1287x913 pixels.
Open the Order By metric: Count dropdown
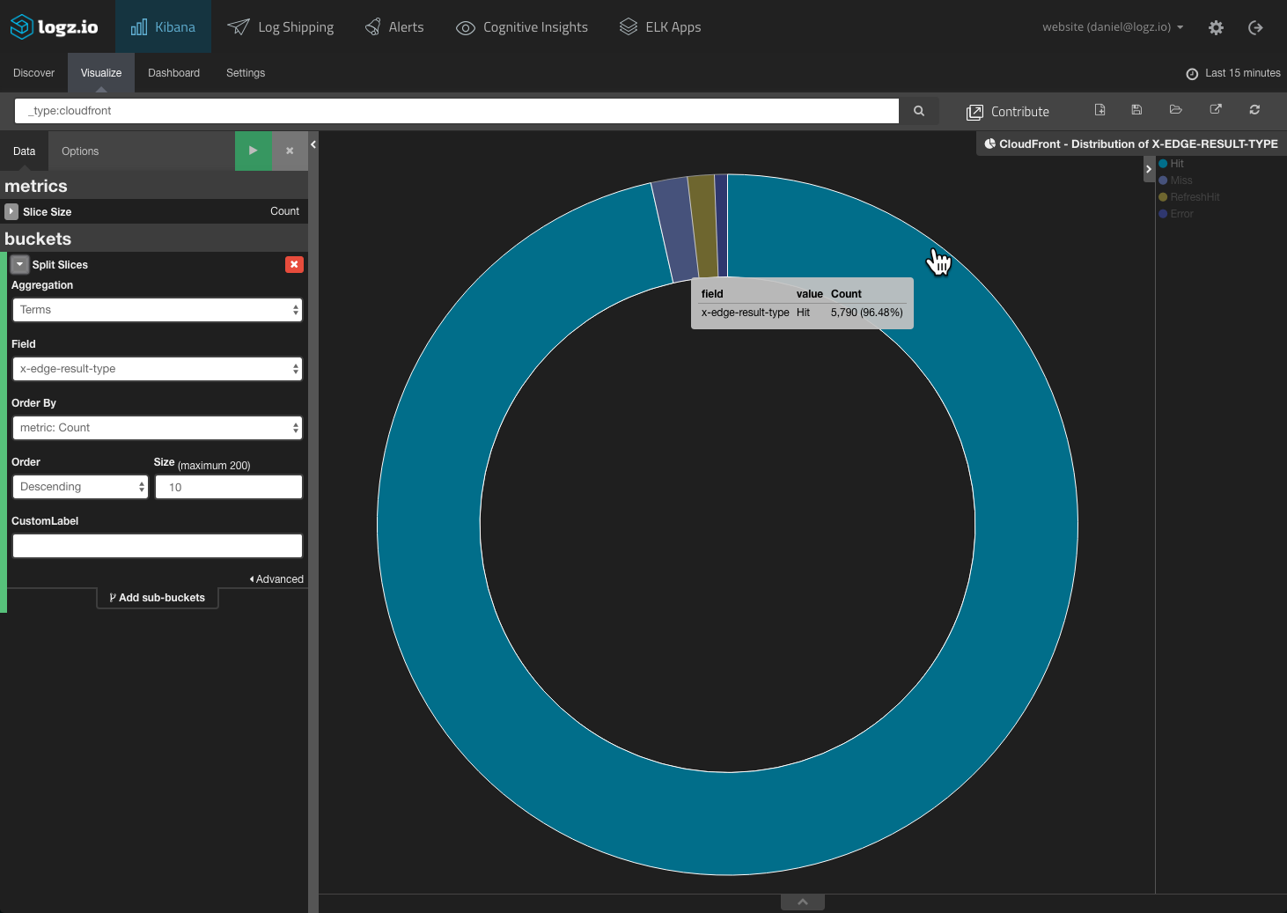click(158, 428)
